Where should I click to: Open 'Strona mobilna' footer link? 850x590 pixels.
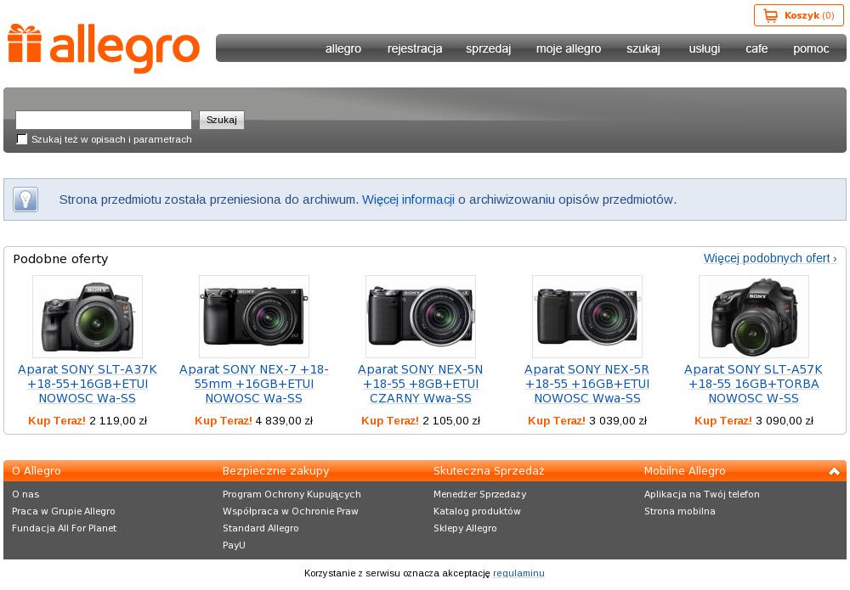click(680, 511)
